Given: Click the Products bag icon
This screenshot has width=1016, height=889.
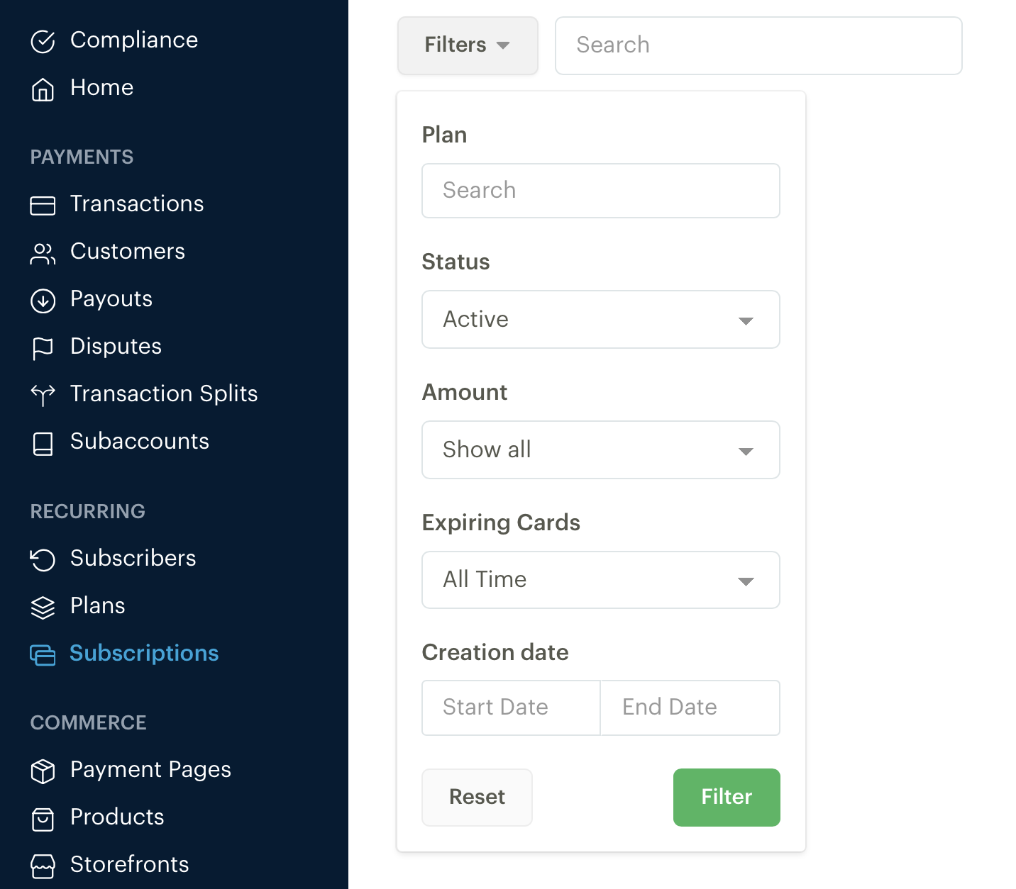Looking at the screenshot, I should pyautogui.click(x=43, y=819).
